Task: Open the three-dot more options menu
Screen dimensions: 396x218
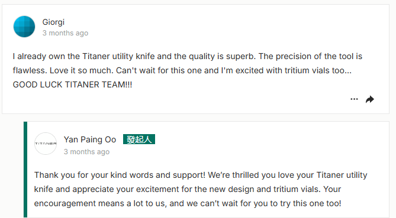Action: pyautogui.click(x=354, y=99)
